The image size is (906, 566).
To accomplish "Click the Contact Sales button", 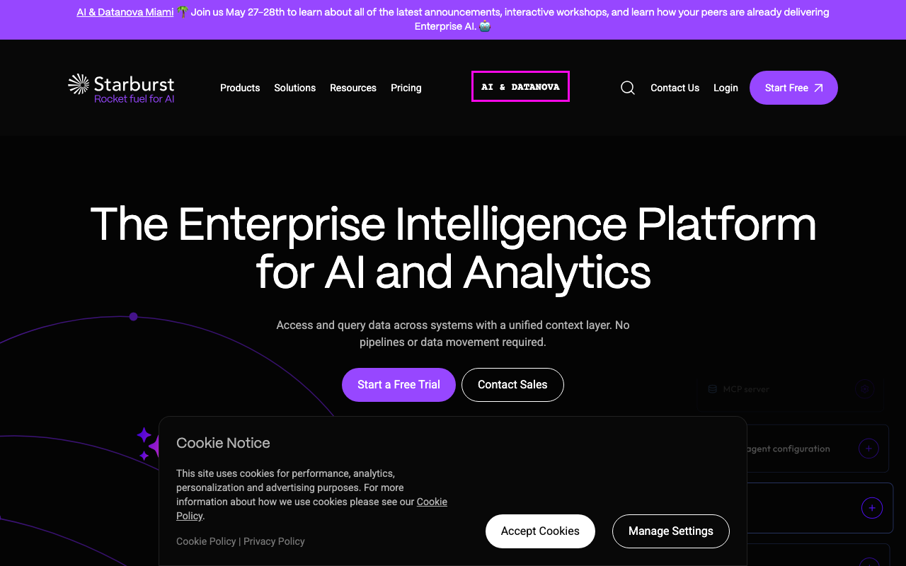I will (512, 385).
